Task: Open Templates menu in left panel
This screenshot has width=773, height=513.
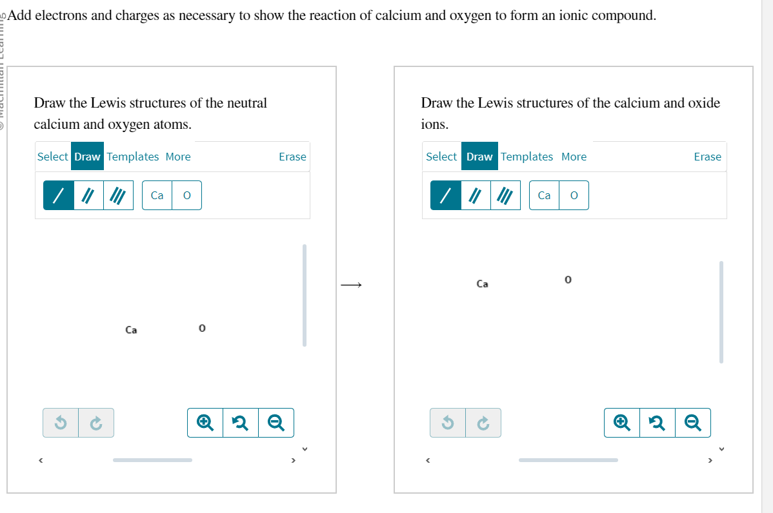Action: (x=133, y=157)
